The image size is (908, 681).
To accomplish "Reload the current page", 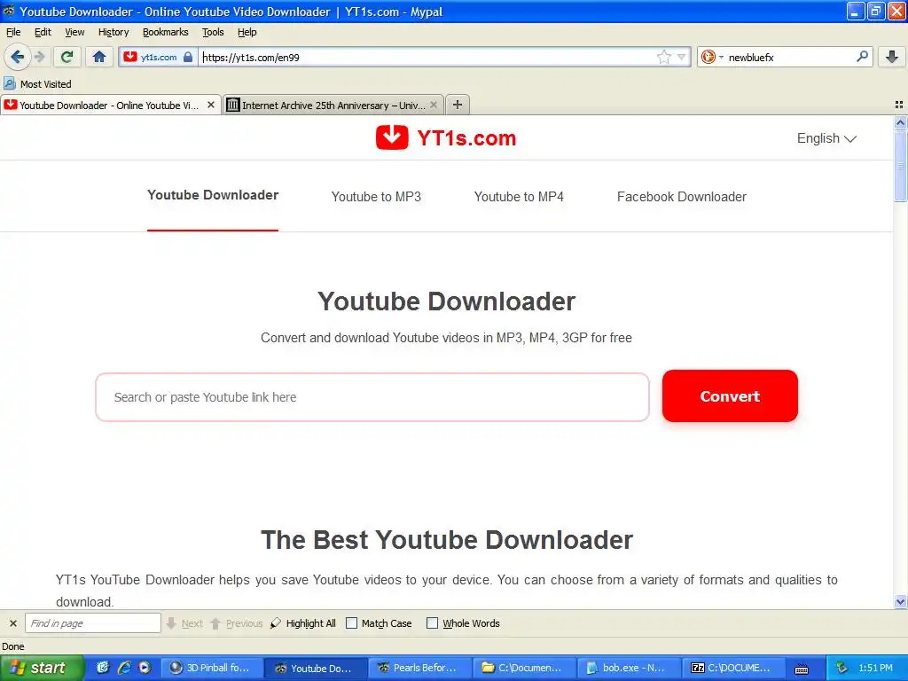I will point(67,57).
